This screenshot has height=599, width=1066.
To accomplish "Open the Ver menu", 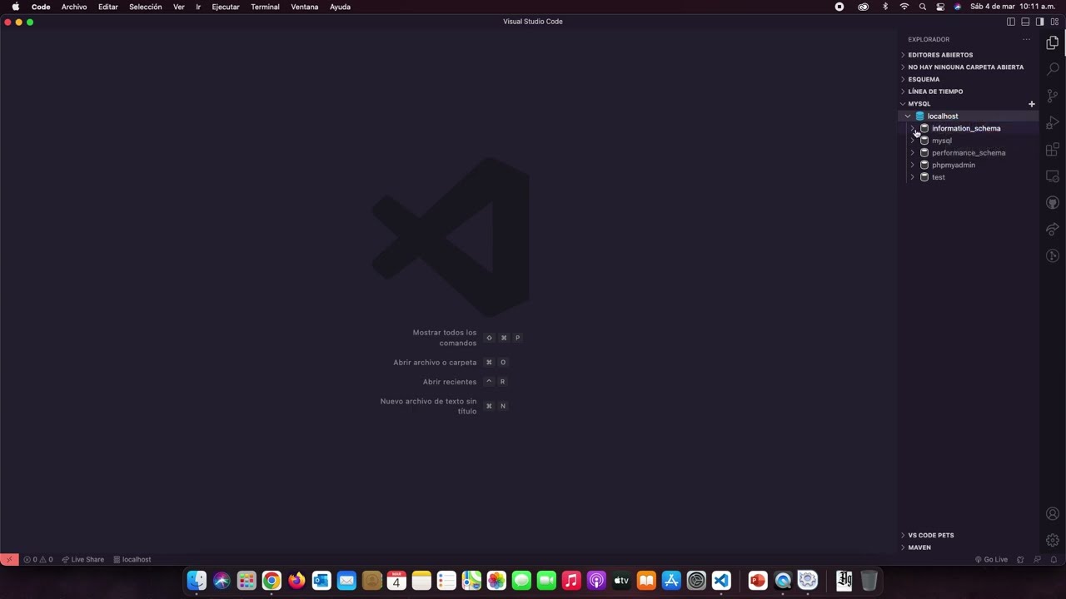I will coord(179,7).
